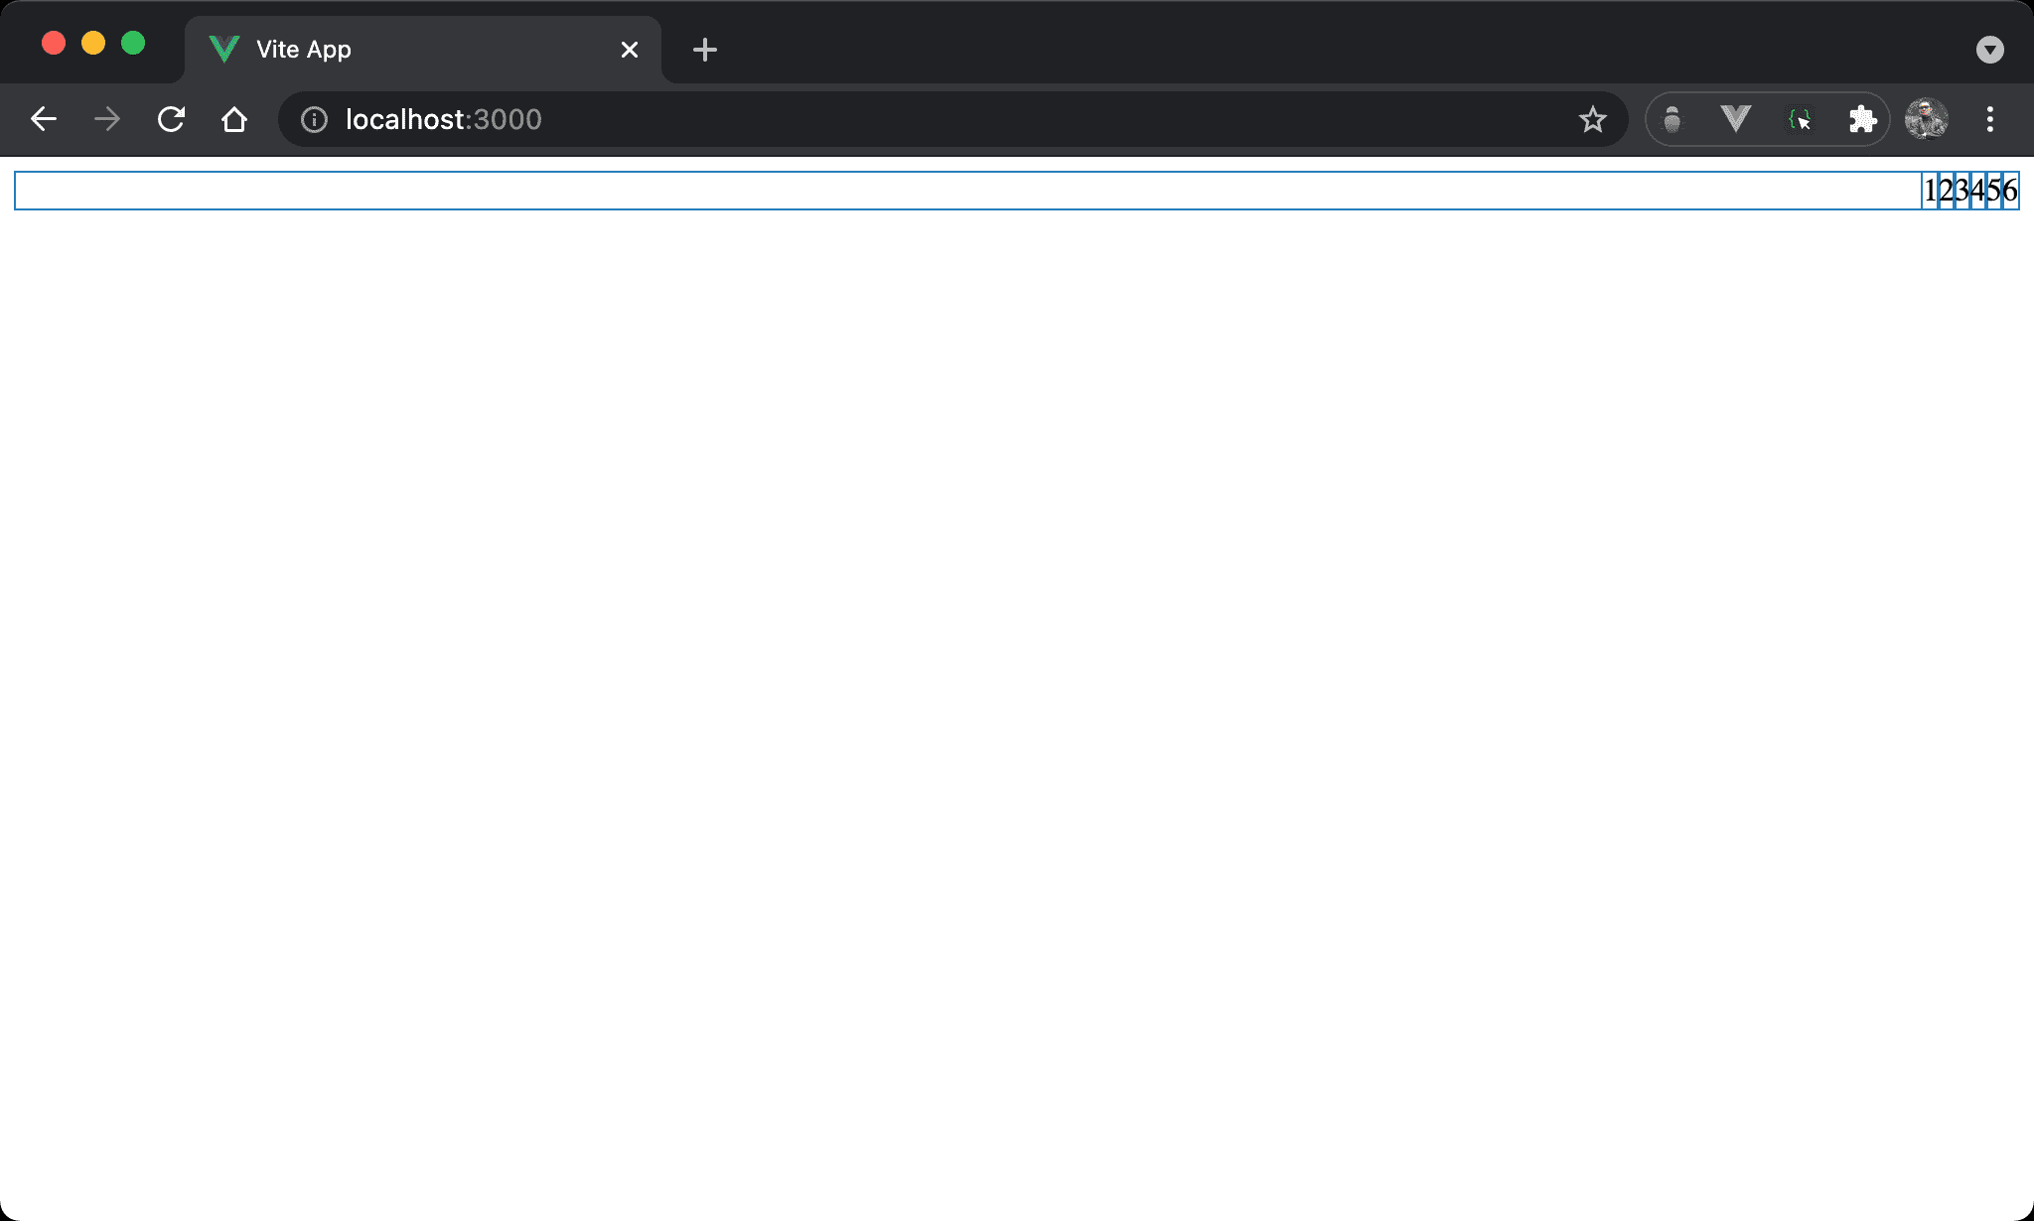Click the forward navigation arrow
The height and width of the screenshot is (1221, 2034).
coord(107,119)
